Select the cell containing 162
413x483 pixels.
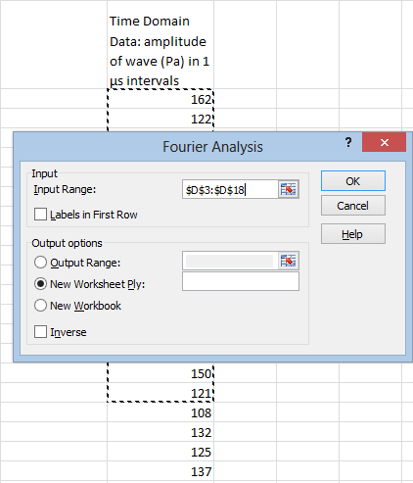pos(161,99)
